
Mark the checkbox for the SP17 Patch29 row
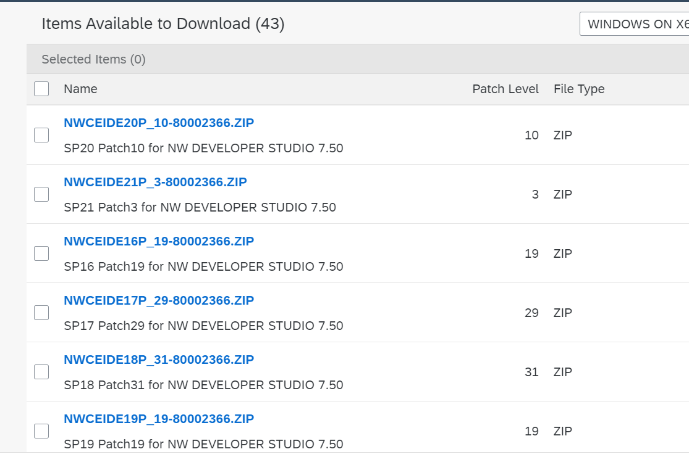pos(41,313)
